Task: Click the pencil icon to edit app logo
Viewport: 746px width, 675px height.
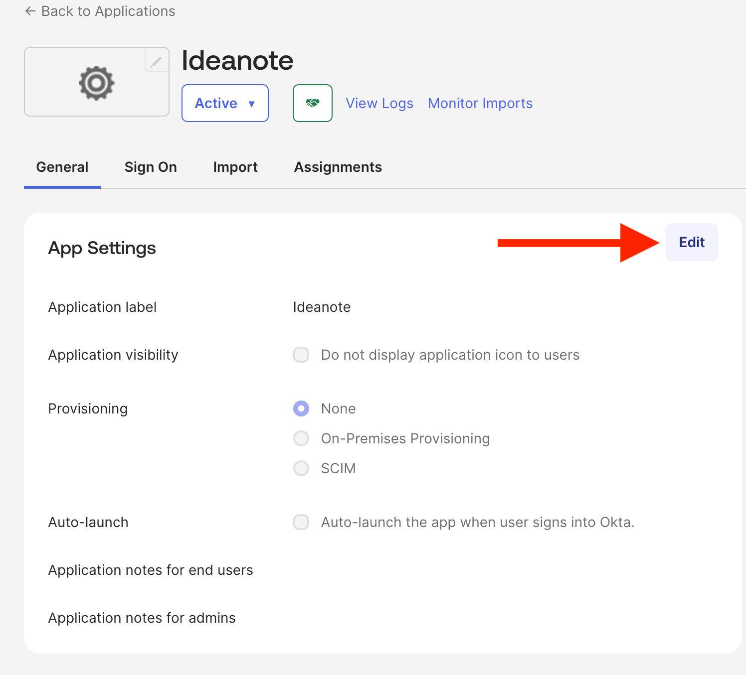Action: click(x=156, y=62)
